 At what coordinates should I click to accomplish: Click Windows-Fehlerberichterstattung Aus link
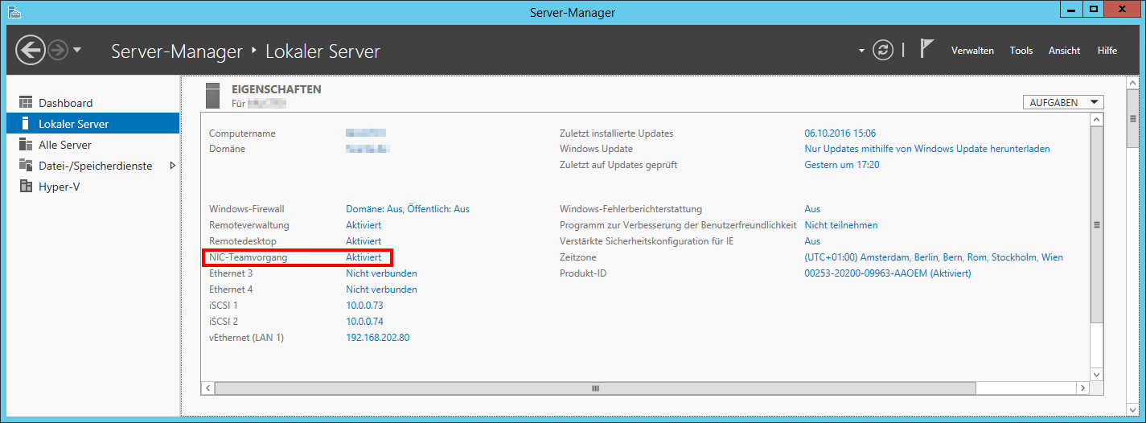pos(812,209)
